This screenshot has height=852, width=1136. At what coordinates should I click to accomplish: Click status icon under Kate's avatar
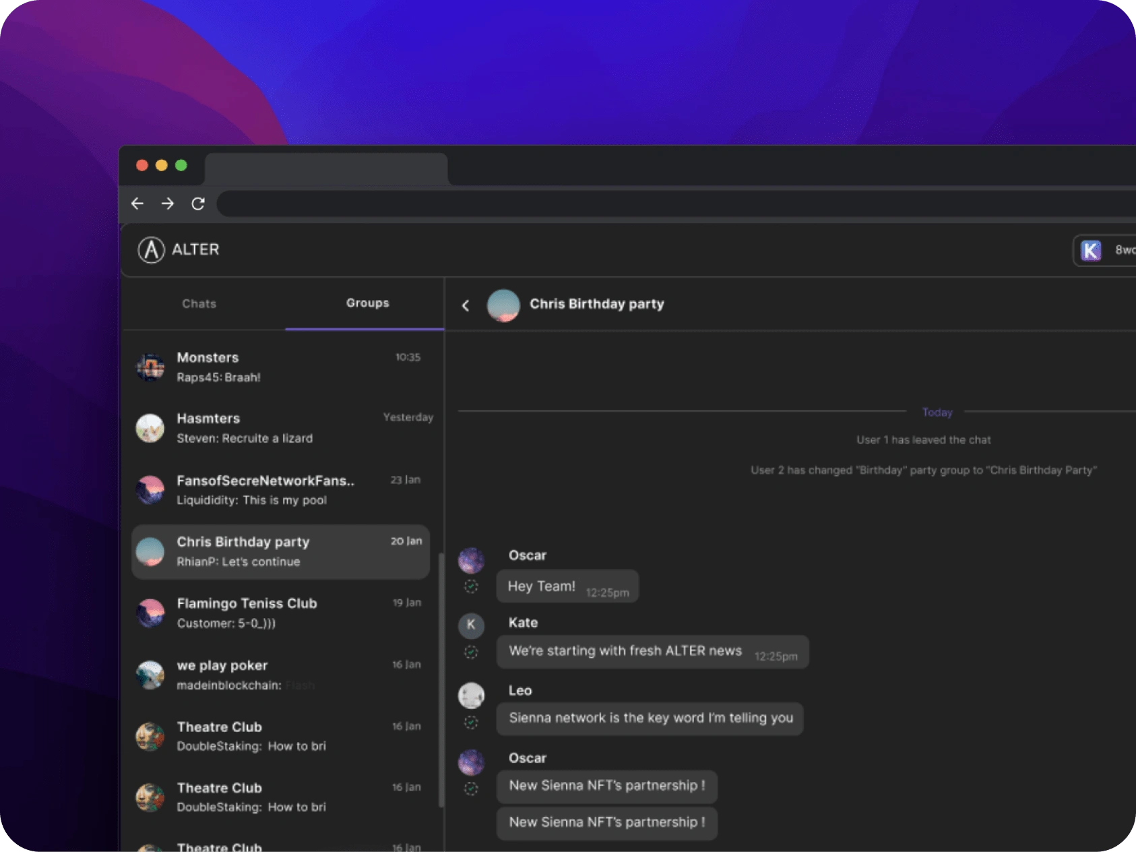(x=472, y=652)
